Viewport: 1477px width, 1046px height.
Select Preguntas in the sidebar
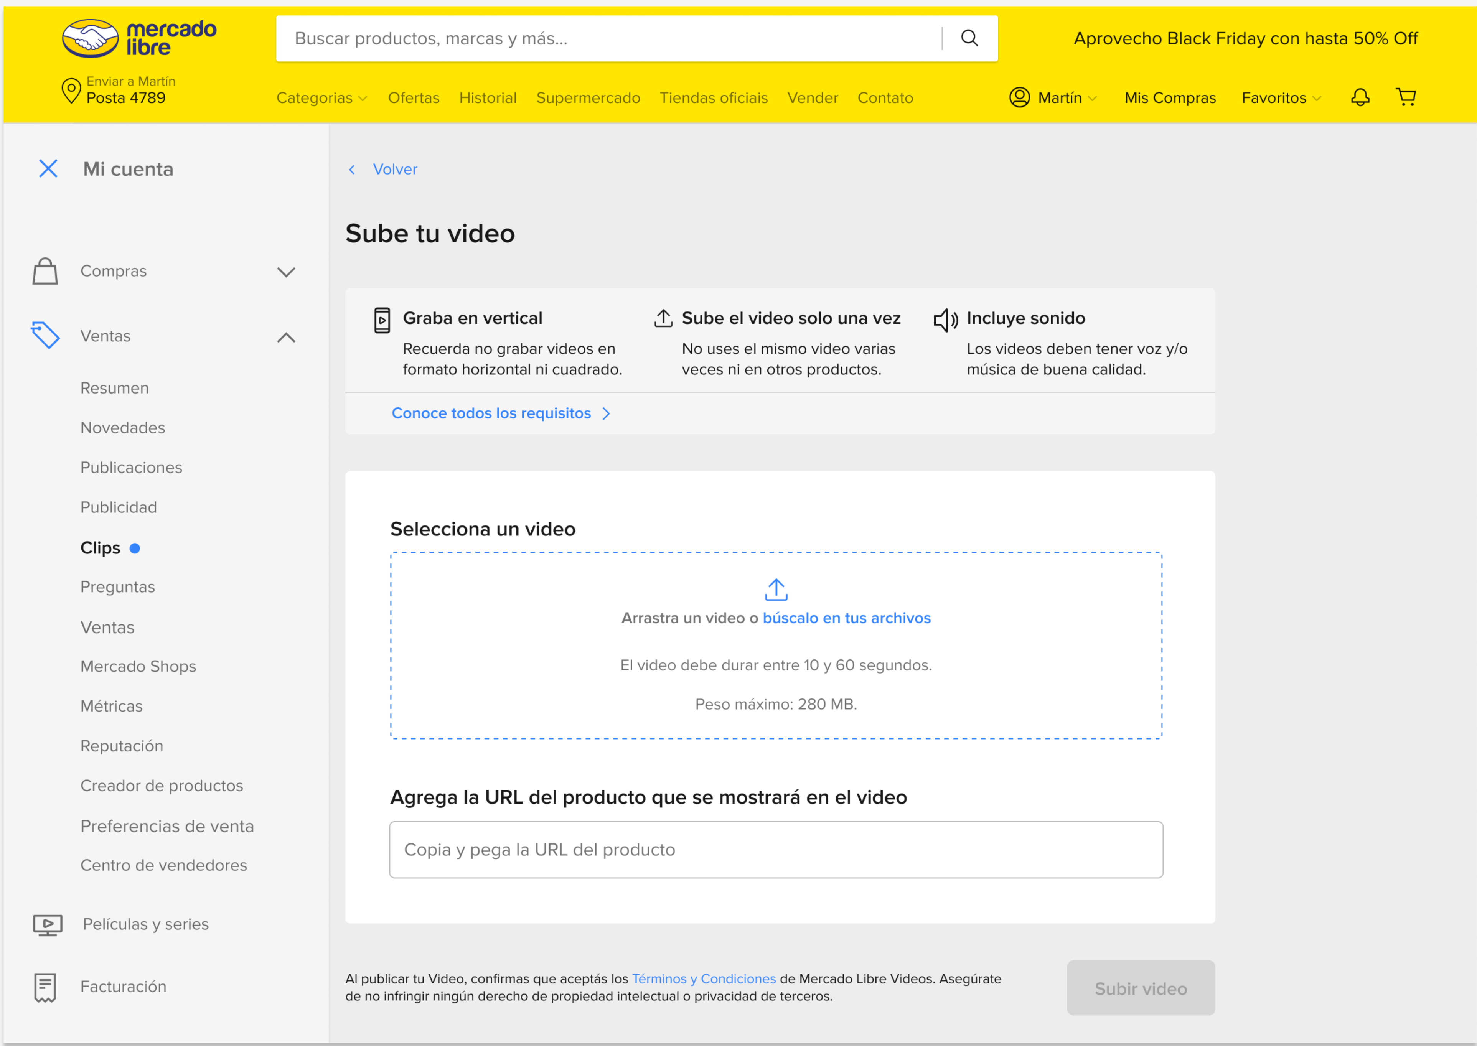pos(118,587)
